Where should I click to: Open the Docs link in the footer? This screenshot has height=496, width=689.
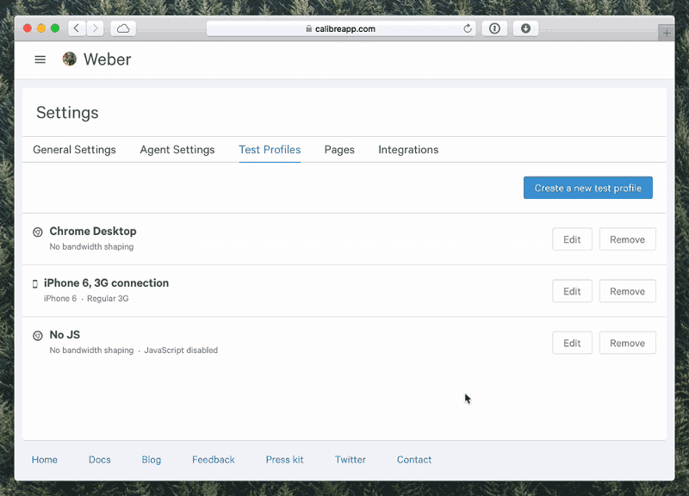point(99,459)
